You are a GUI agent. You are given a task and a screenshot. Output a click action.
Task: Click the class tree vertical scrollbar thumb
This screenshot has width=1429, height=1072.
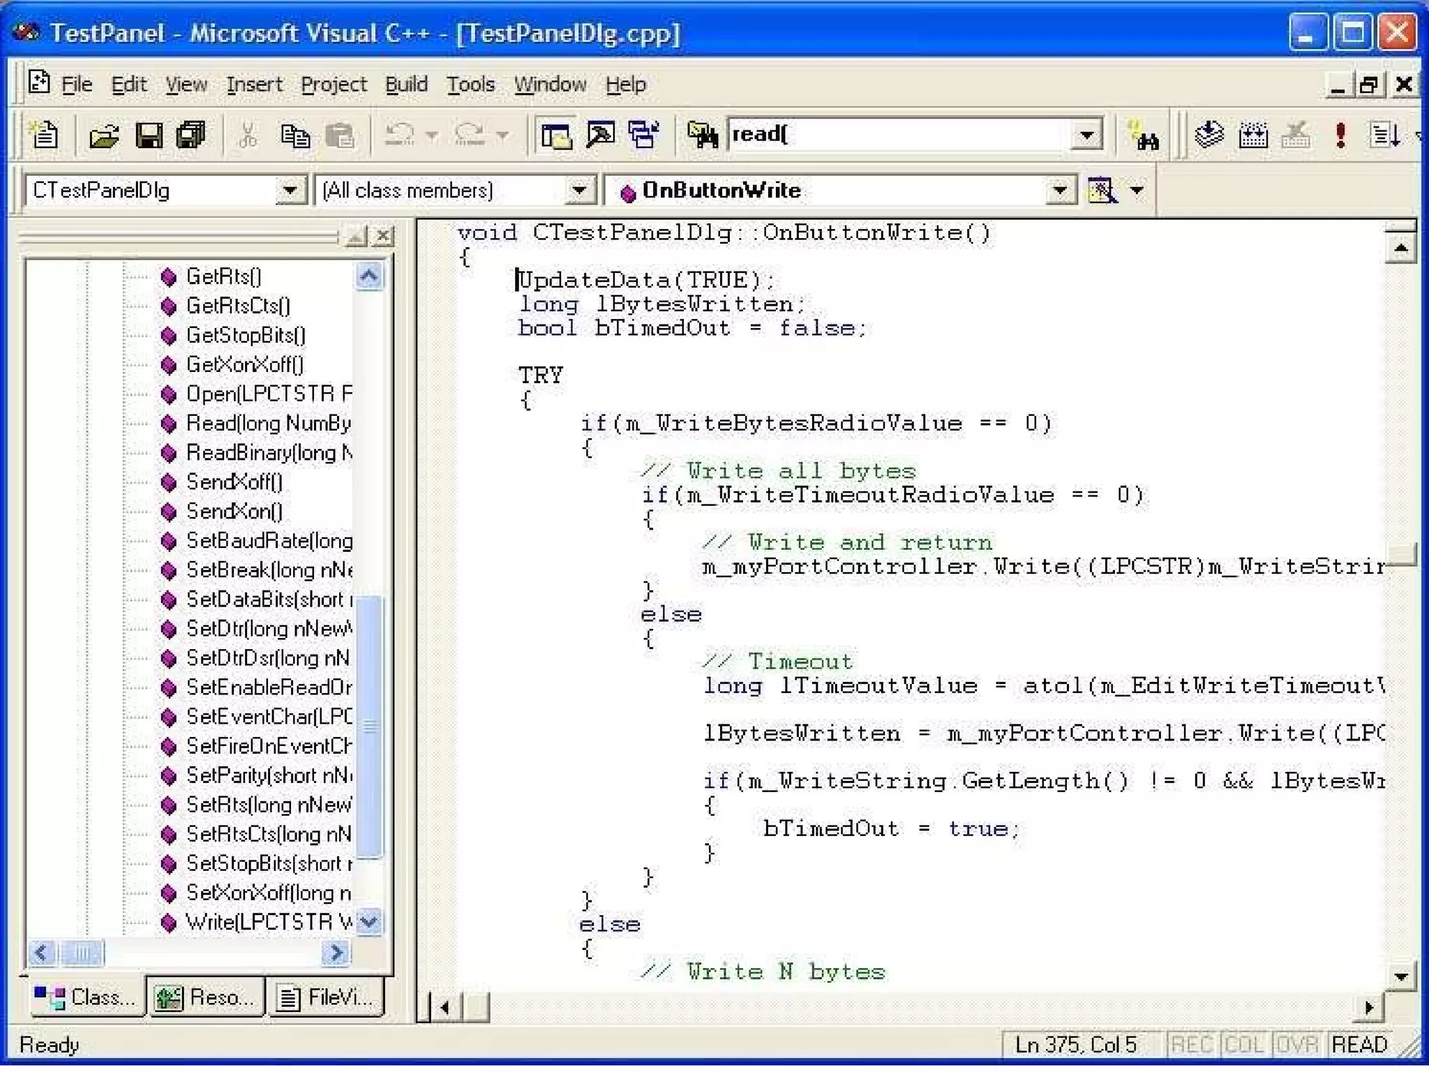point(369,726)
